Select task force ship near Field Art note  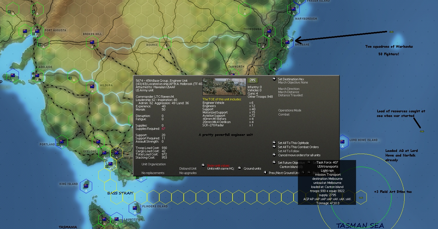point(361,197)
